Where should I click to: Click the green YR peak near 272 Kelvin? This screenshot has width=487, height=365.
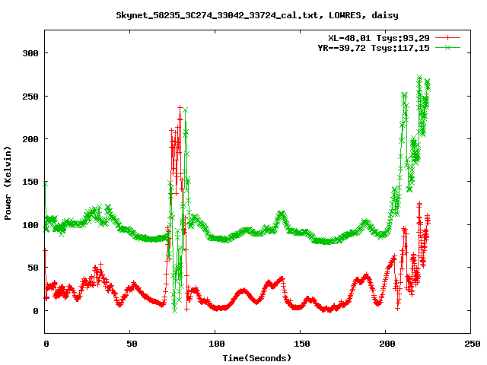pos(419,77)
